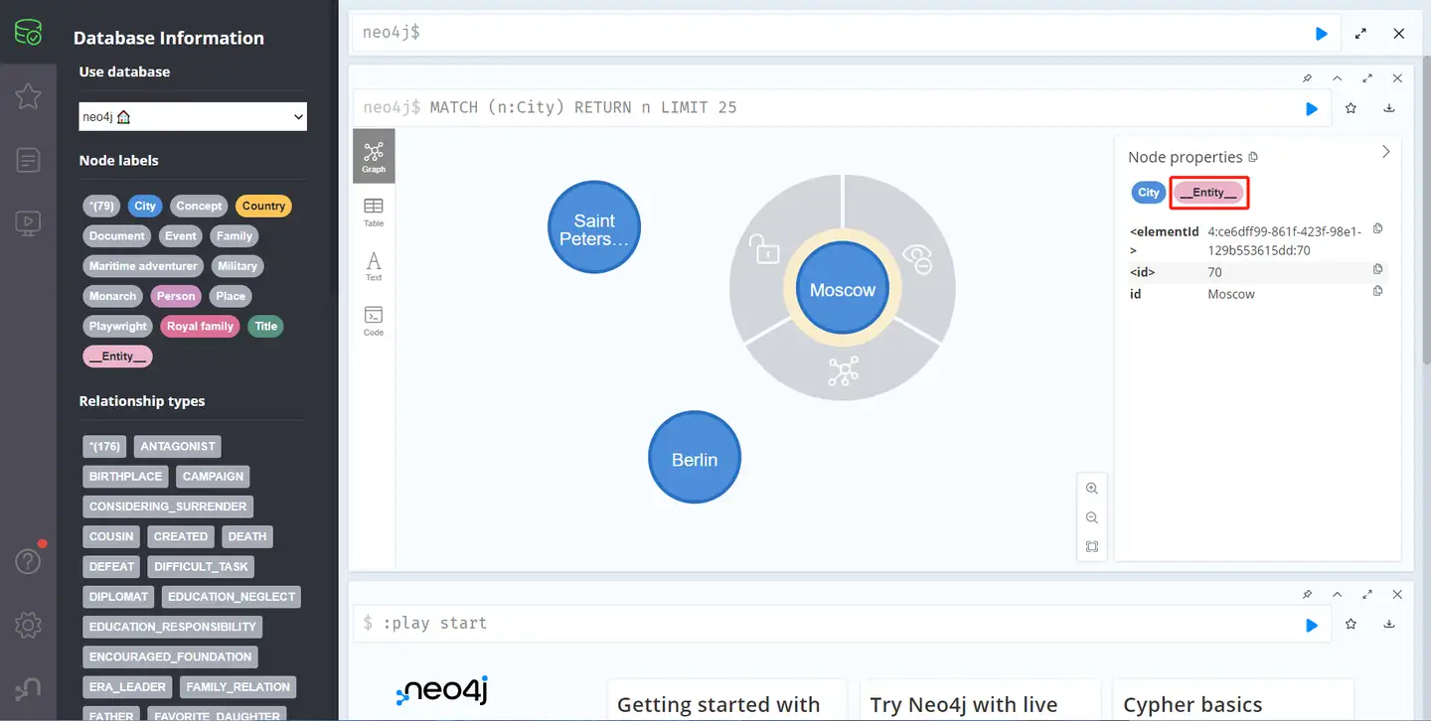This screenshot has height=721, width=1431.
Task: Click the ANTAGONIST relationship type
Action: (178, 447)
